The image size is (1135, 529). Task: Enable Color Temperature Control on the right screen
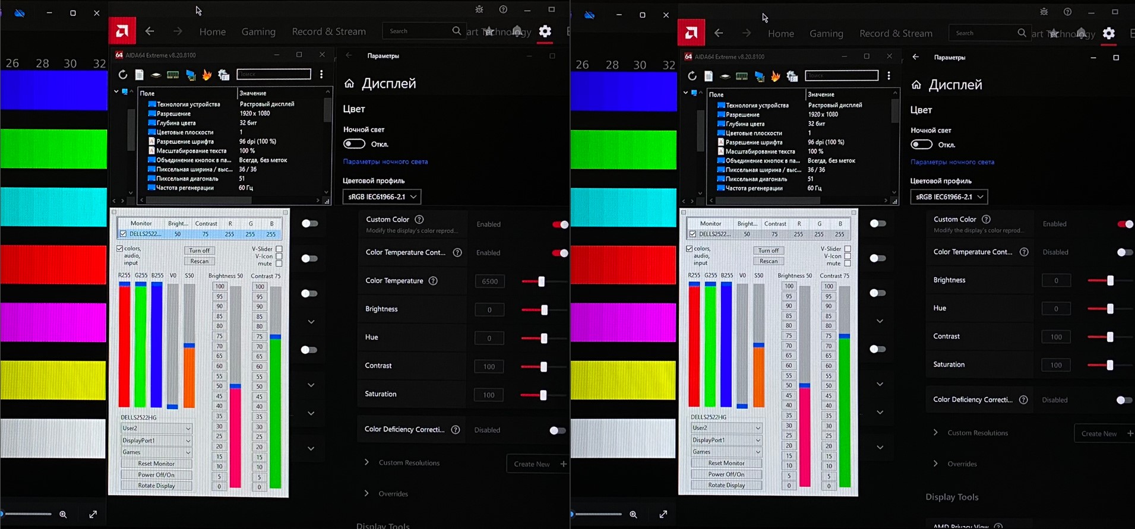pyautogui.click(x=1124, y=252)
